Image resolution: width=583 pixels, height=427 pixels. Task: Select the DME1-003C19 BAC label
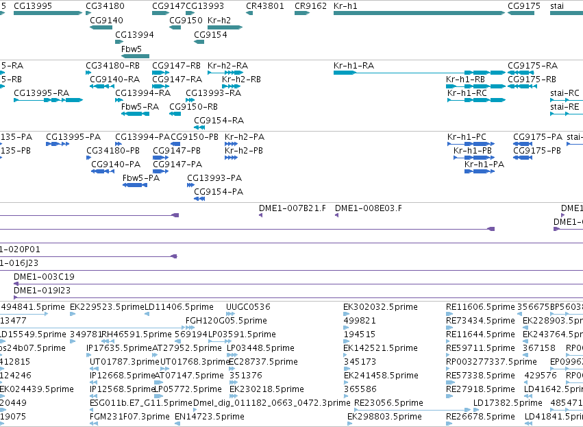coord(45,277)
